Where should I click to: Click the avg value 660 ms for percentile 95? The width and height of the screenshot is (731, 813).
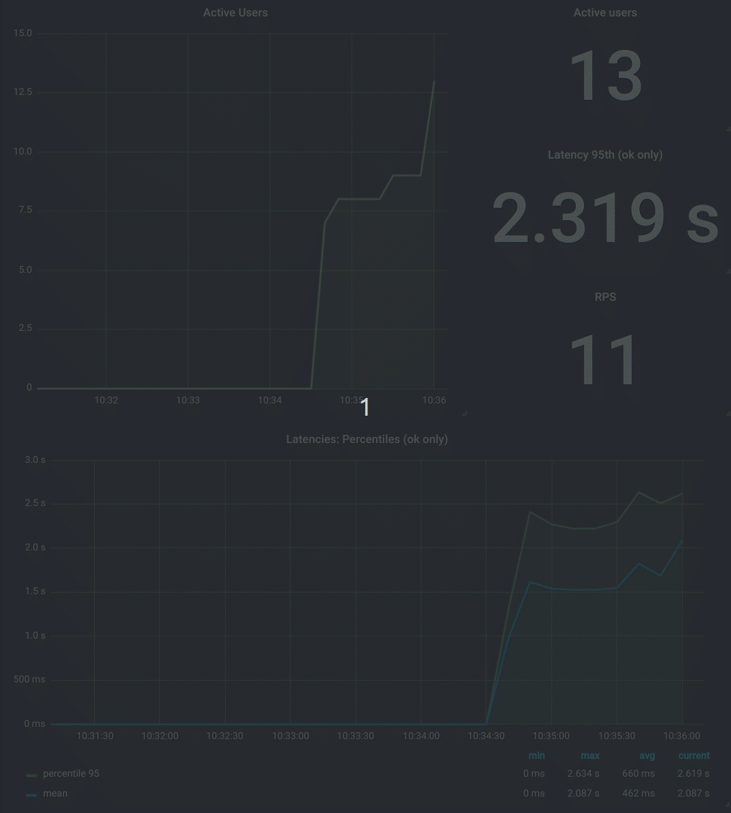(x=638, y=773)
